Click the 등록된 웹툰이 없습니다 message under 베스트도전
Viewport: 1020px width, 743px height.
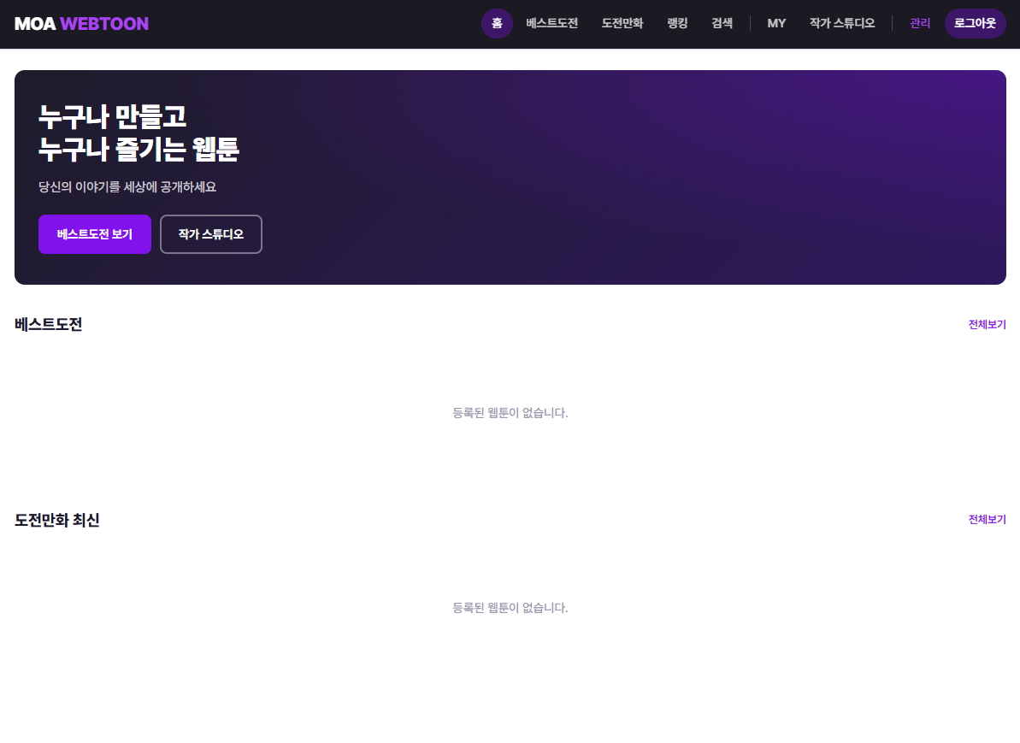[x=510, y=413]
